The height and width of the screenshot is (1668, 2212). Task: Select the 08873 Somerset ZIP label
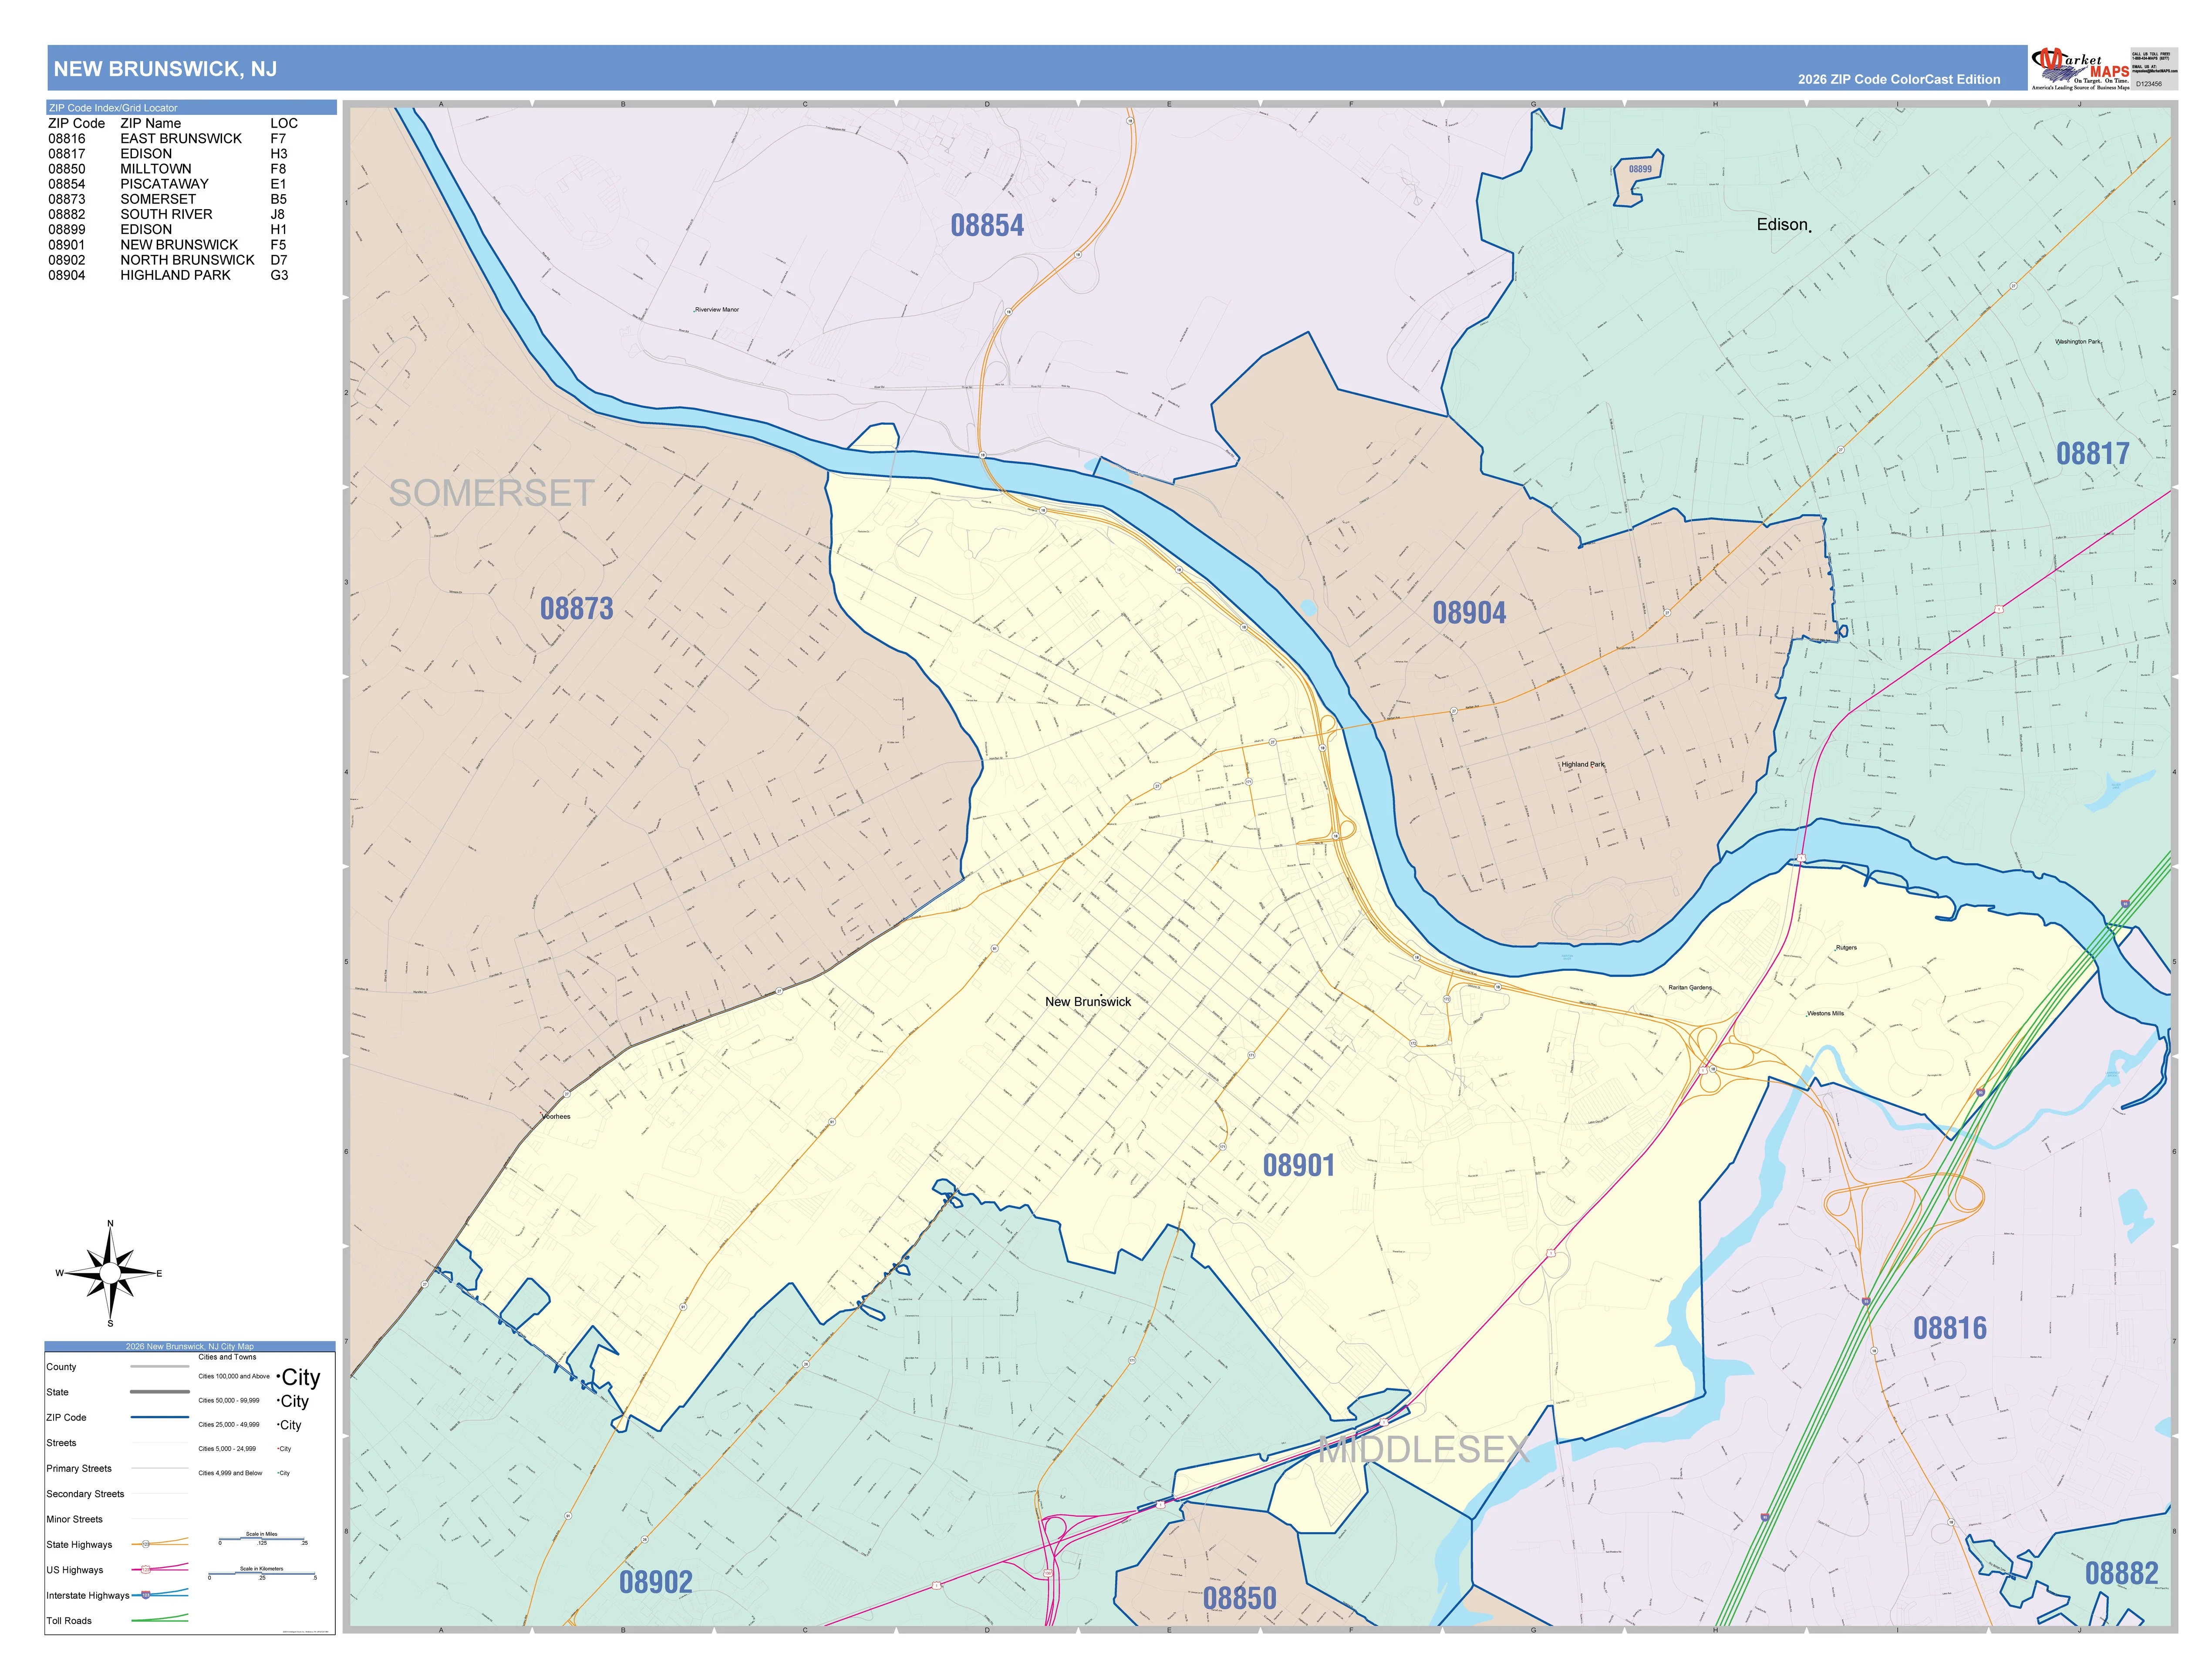coord(576,608)
